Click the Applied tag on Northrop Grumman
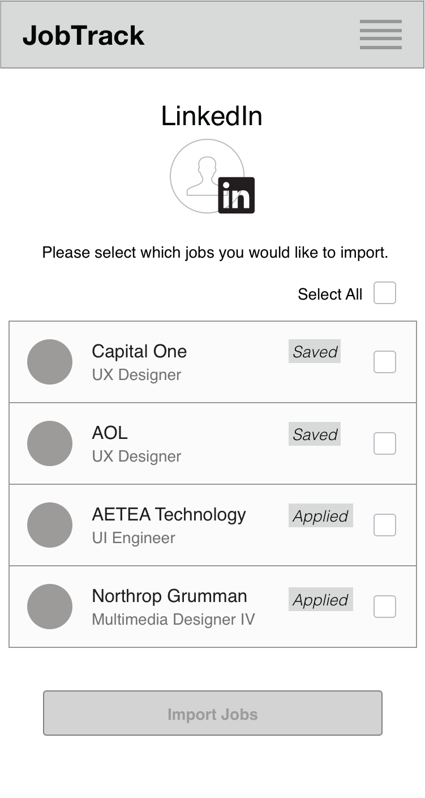Screen dimensions: 425x798 320,600
